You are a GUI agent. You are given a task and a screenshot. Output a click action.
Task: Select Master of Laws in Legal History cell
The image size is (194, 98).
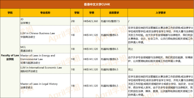tap(45, 86)
